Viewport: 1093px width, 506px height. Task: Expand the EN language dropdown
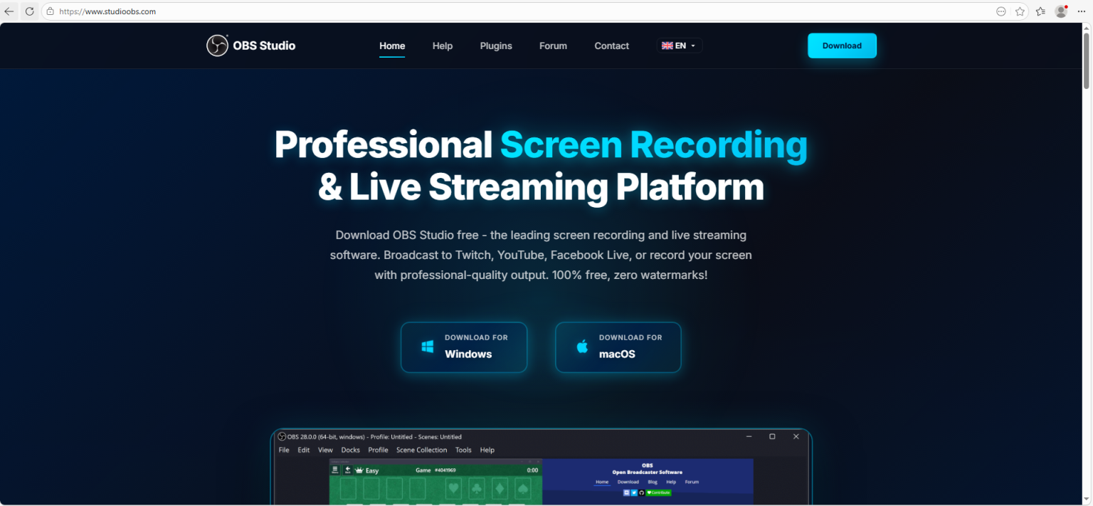(680, 46)
